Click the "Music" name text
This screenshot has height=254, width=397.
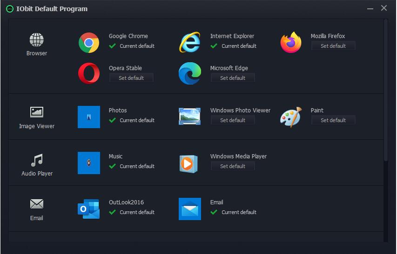click(115, 156)
